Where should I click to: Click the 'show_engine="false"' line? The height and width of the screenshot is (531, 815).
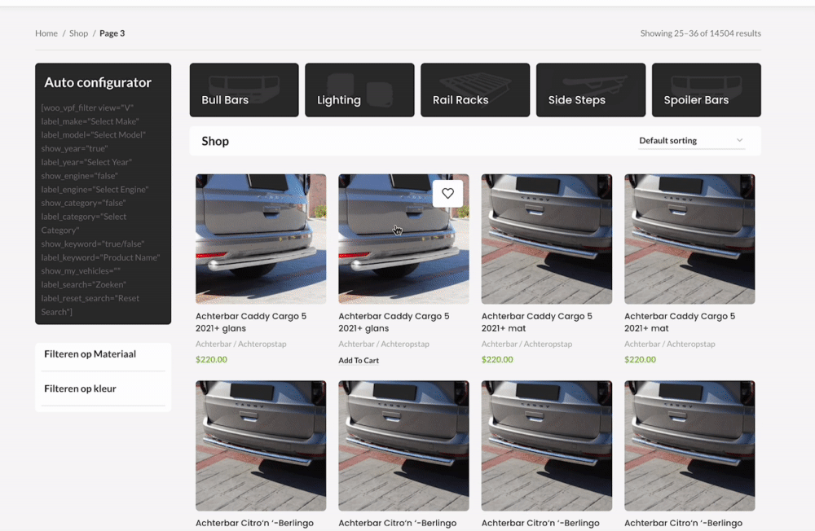click(80, 176)
